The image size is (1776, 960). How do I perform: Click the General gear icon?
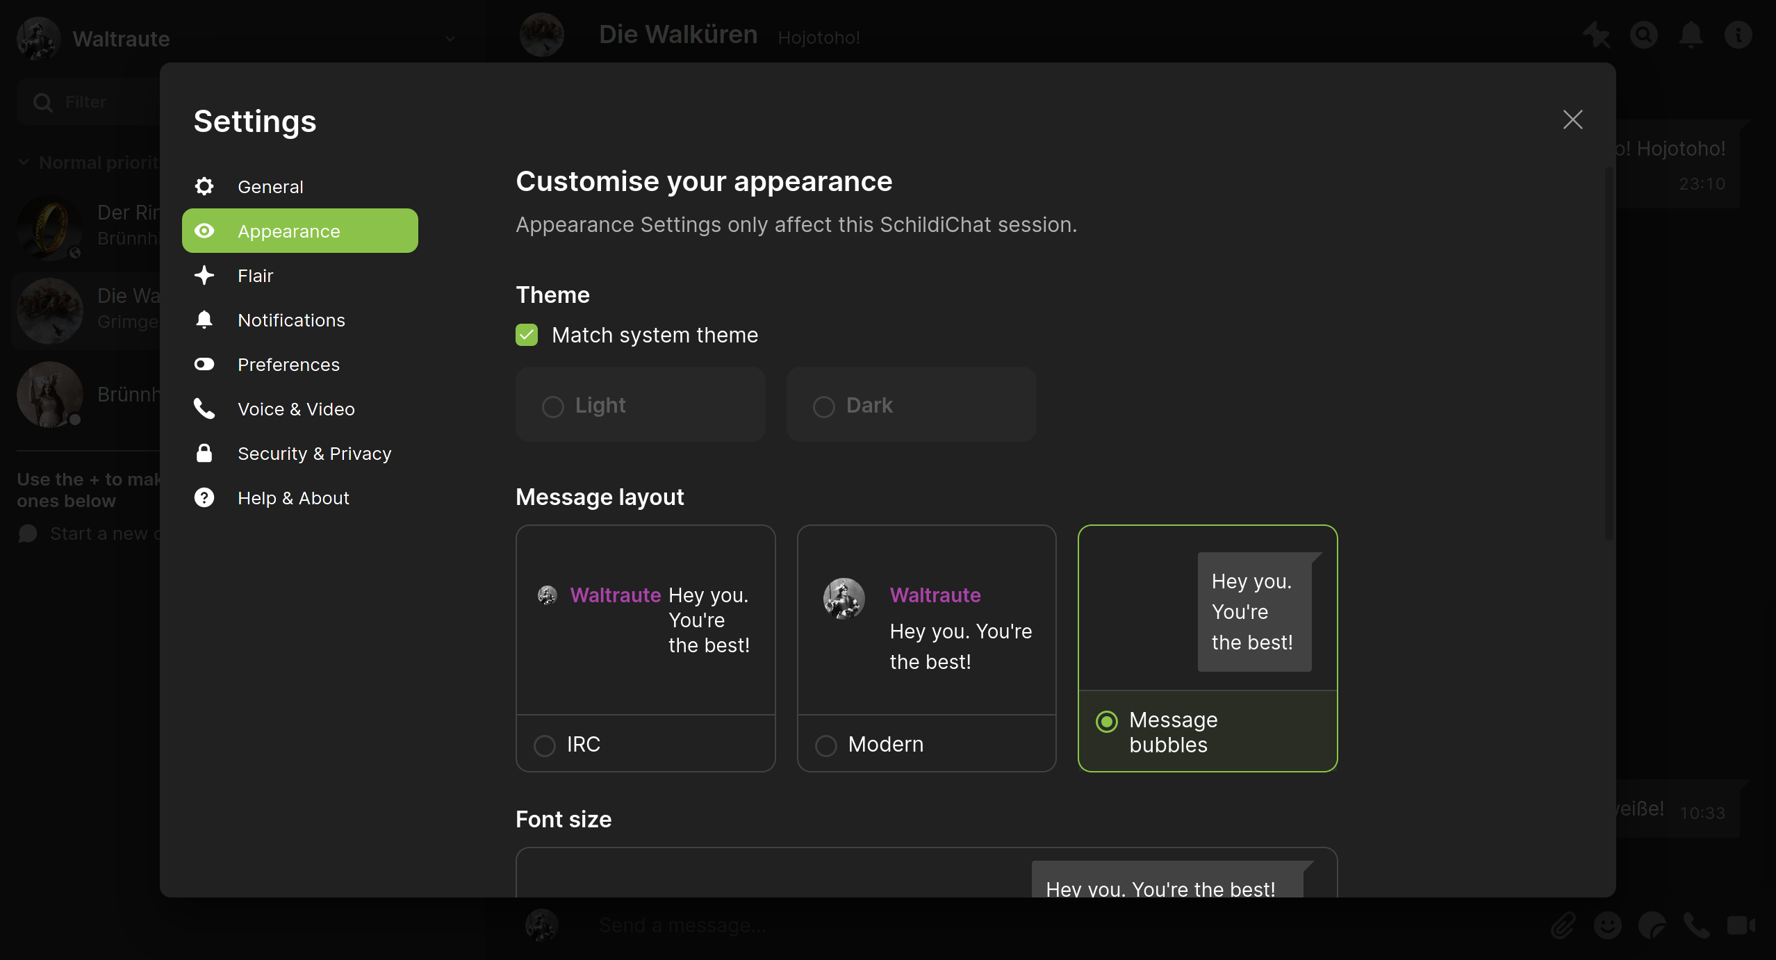coord(204,186)
